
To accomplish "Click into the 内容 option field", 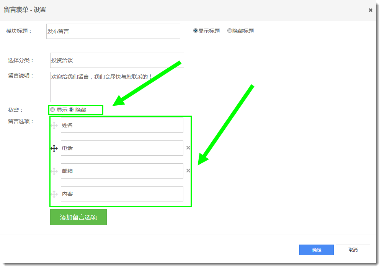I will (122, 194).
